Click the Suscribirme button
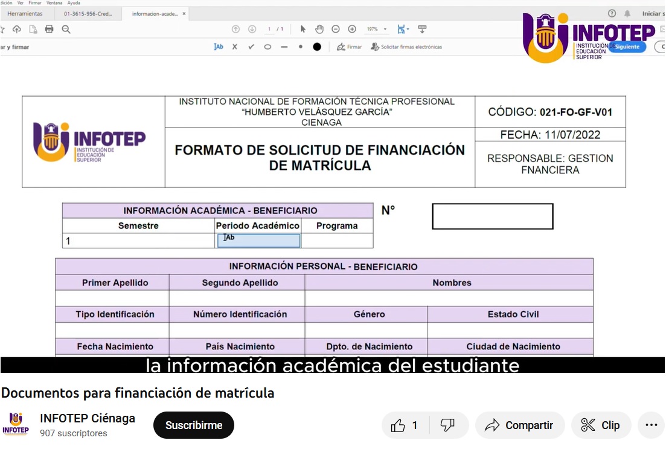The height and width of the screenshot is (449, 666). click(x=194, y=425)
